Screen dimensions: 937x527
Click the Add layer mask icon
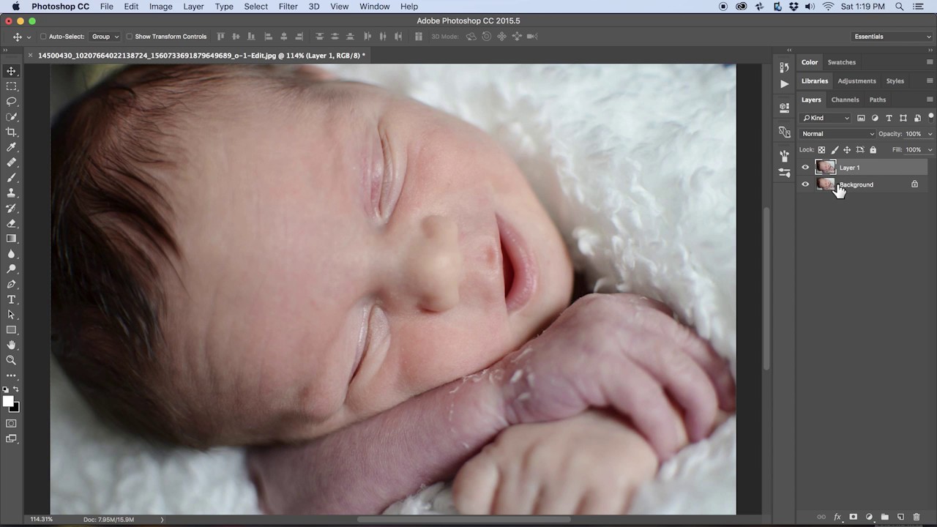coord(853,517)
